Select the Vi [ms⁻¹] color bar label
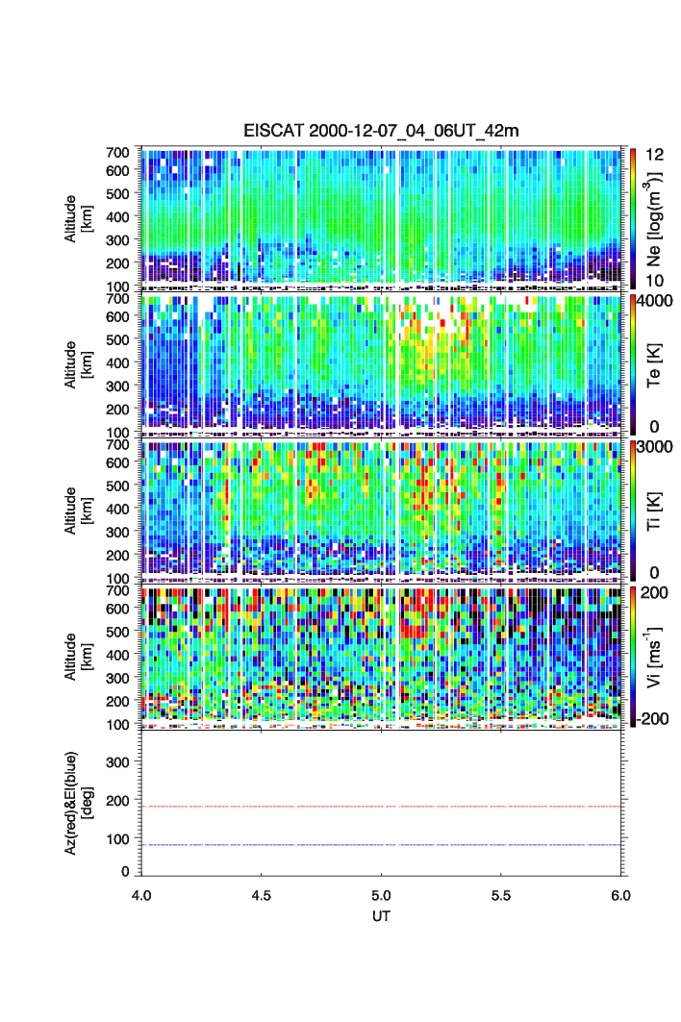This screenshot has height=1022, width=681. (655, 656)
